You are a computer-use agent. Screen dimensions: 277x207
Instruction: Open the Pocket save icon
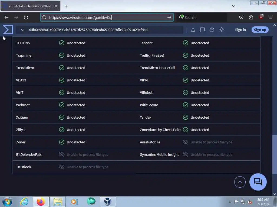point(241,17)
